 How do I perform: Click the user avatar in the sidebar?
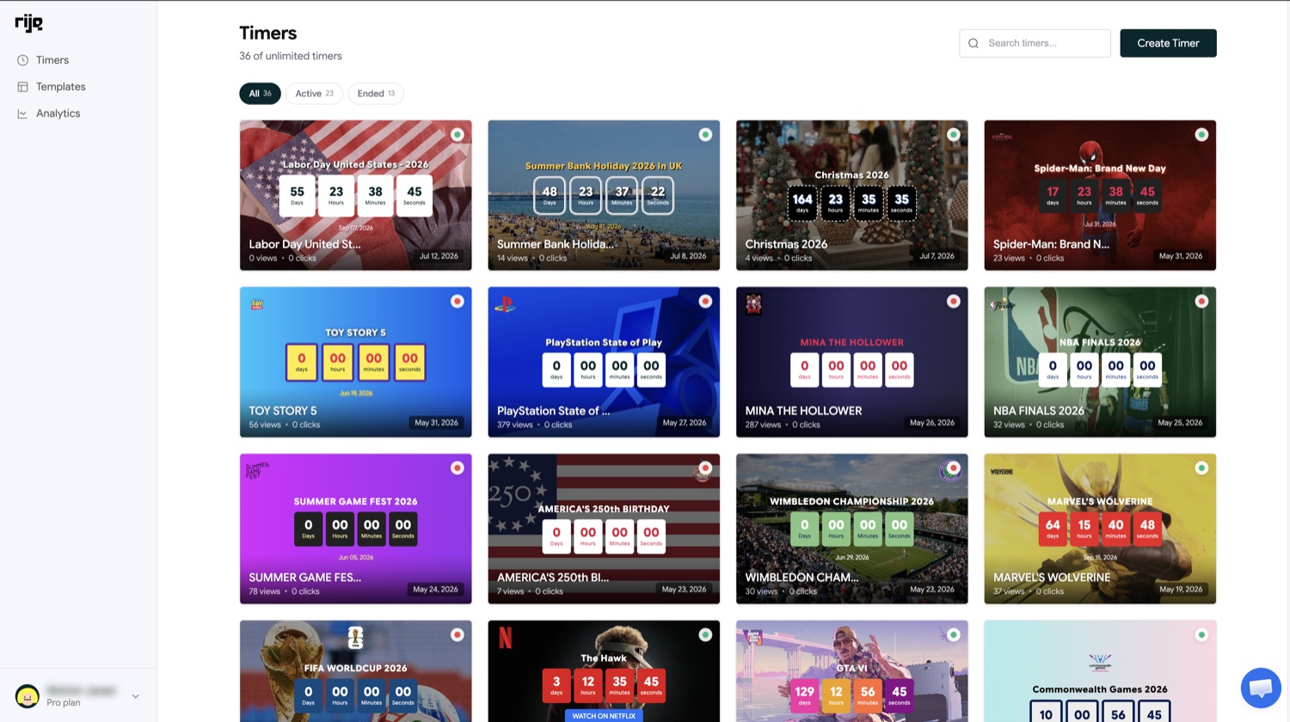pyautogui.click(x=28, y=696)
